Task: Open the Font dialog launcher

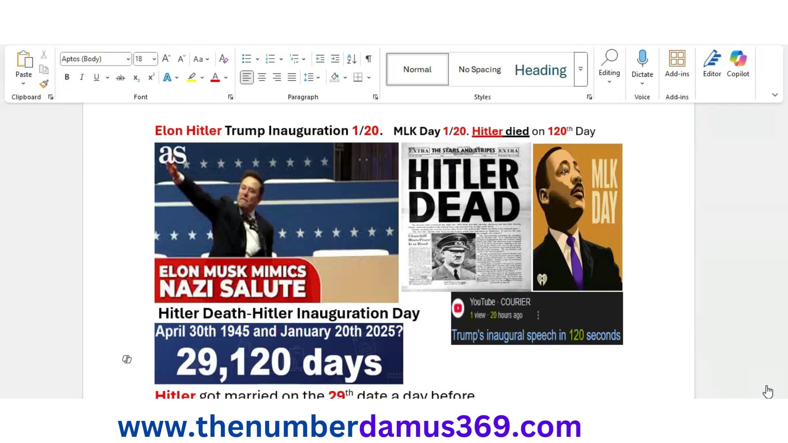Action: pyautogui.click(x=230, y=97)
